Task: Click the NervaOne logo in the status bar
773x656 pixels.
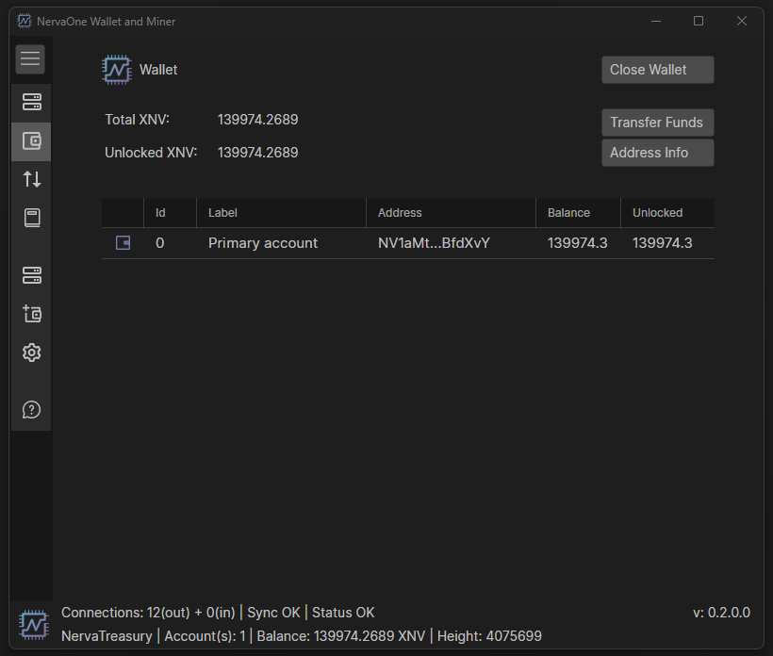Action: pos(33,624)
